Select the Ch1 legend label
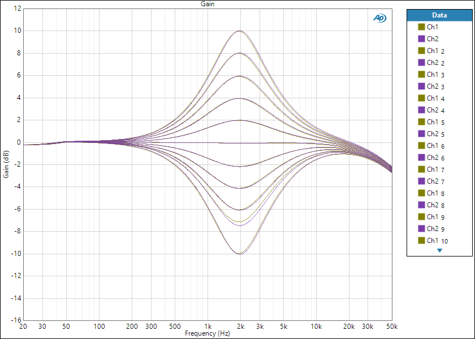Viewport: 475px width, 339px height. [433, 27]
